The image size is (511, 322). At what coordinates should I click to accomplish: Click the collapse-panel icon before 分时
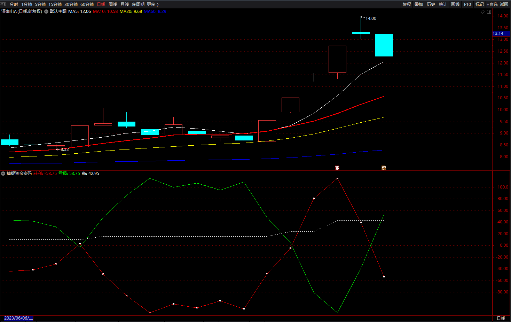(3, 4)
